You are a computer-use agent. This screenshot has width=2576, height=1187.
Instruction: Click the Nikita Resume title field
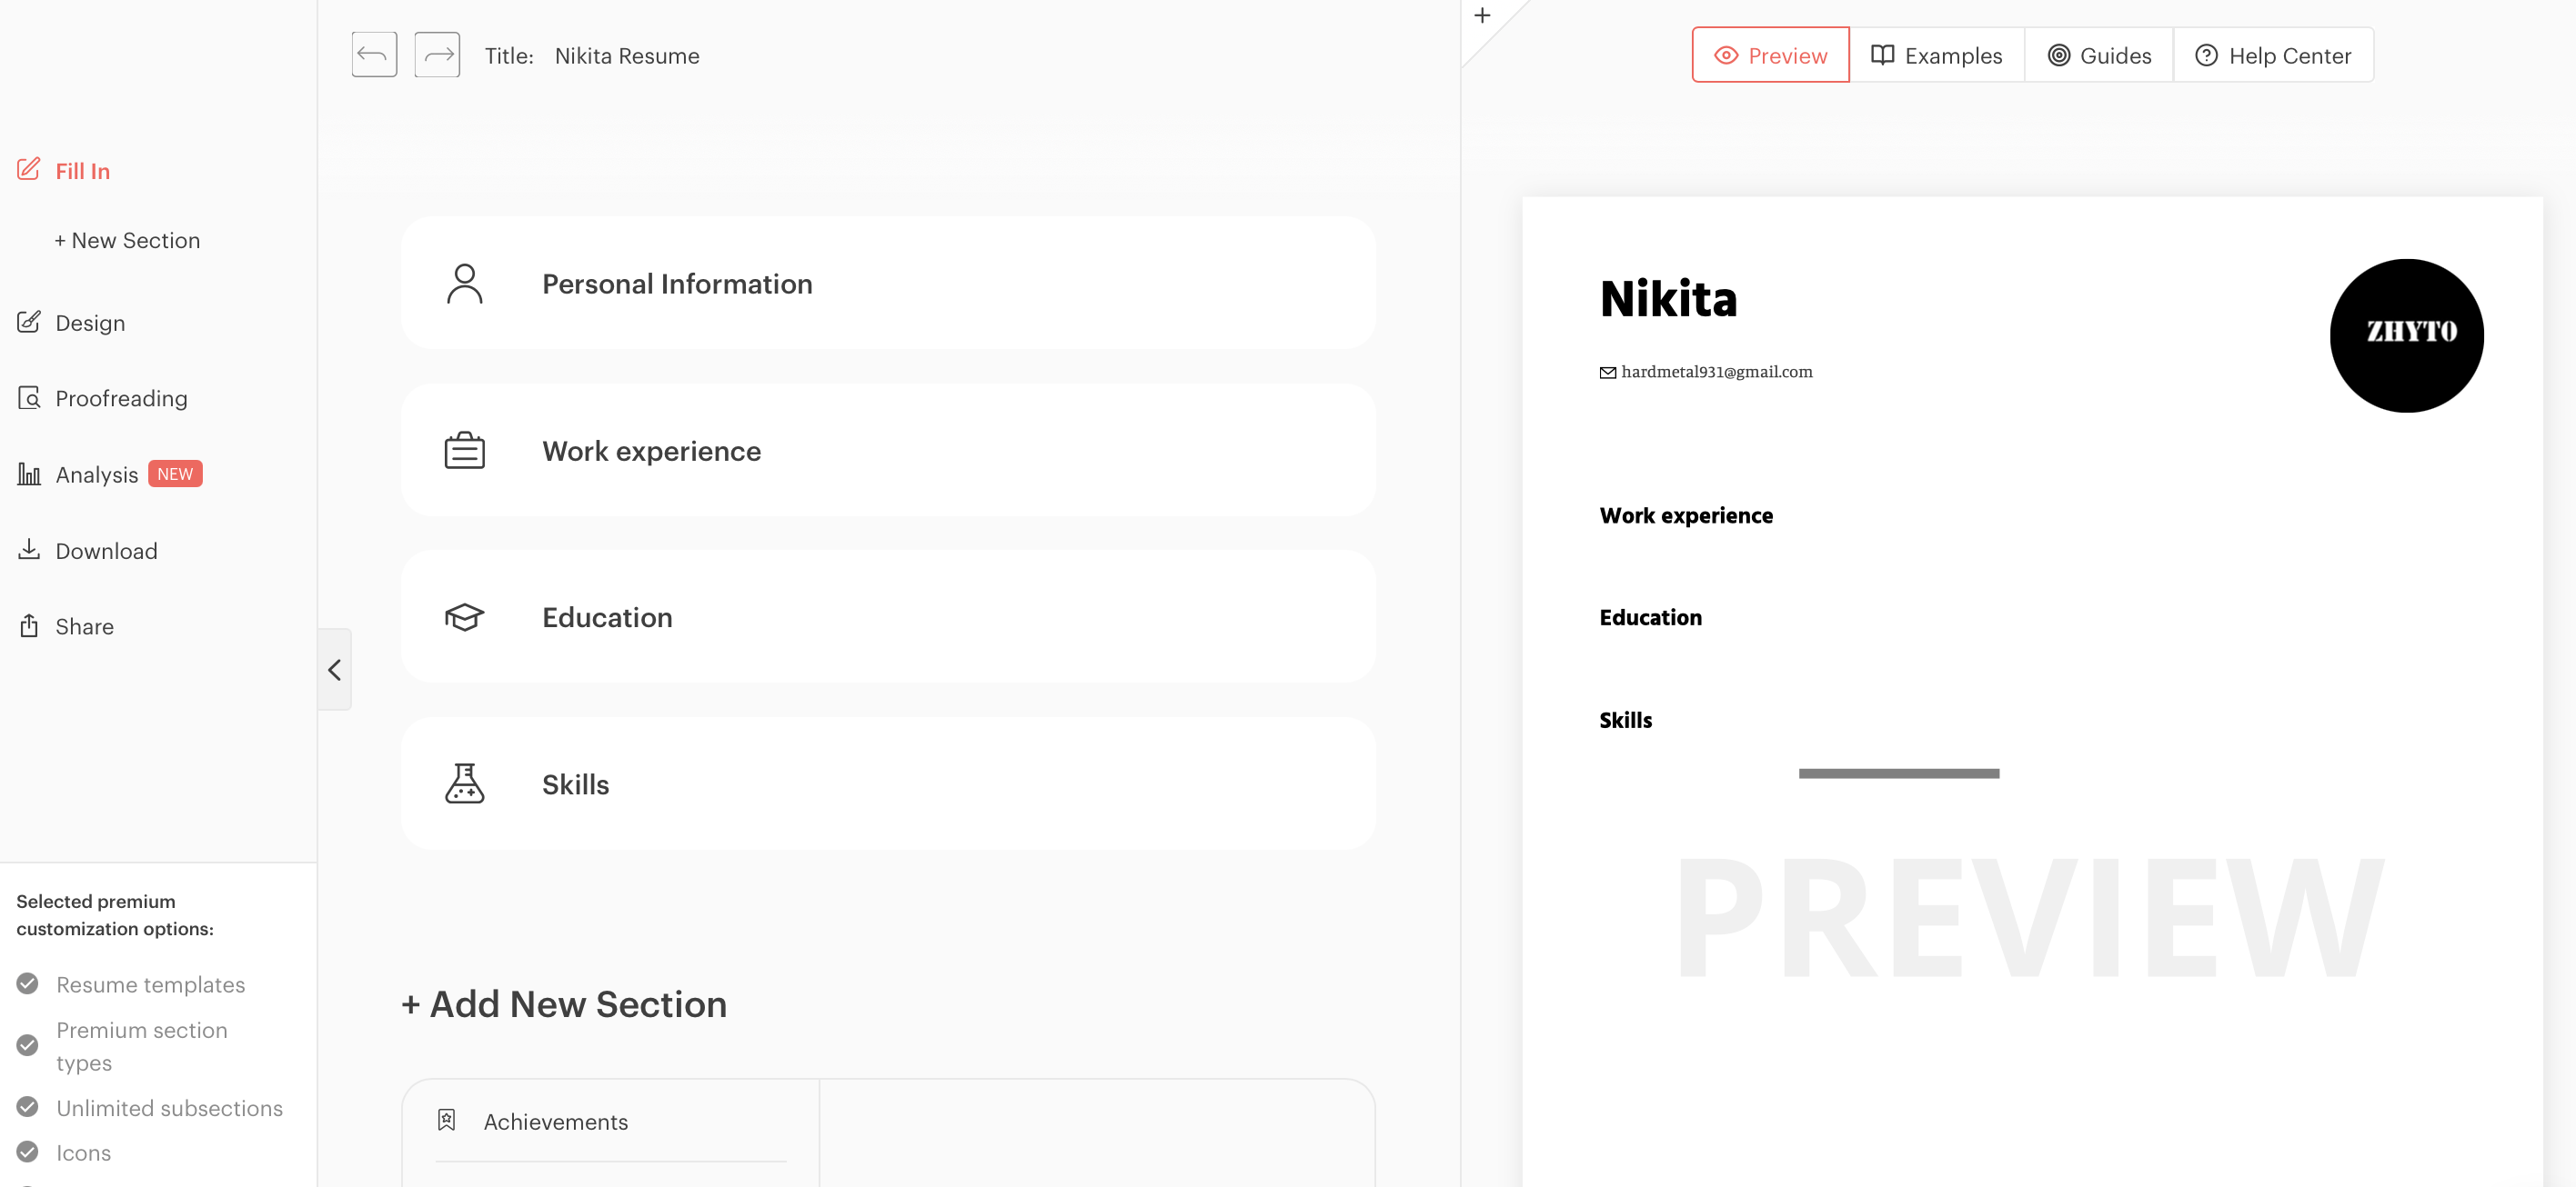(627, 55)
